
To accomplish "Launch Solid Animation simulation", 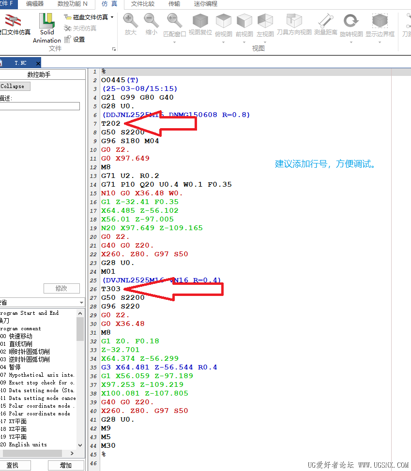I will click(47, 28).
